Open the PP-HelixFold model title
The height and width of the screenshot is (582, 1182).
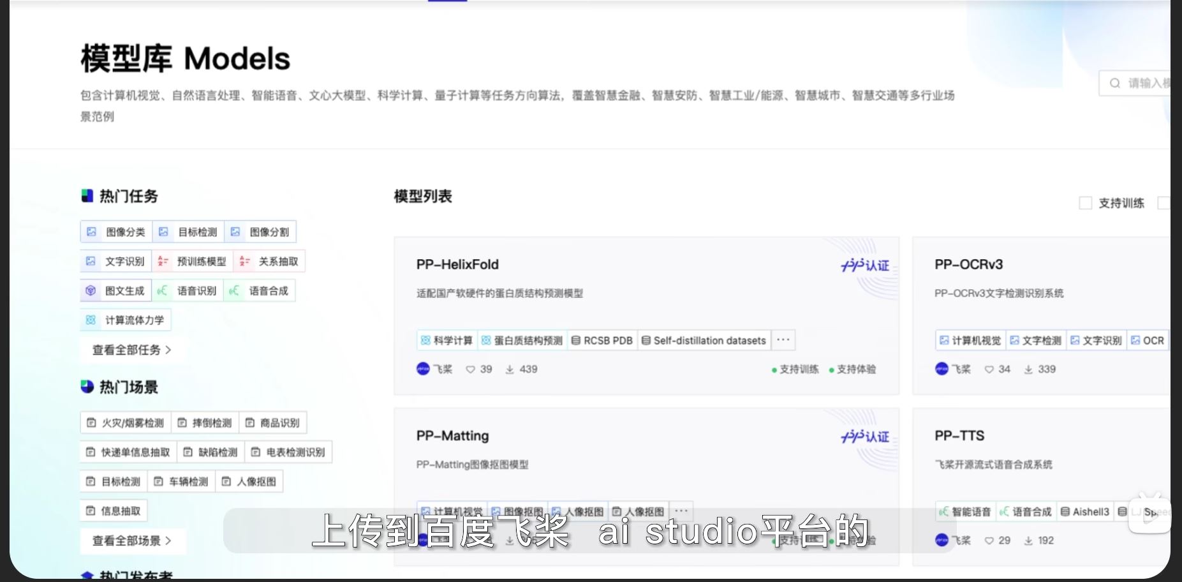(457, 264)
